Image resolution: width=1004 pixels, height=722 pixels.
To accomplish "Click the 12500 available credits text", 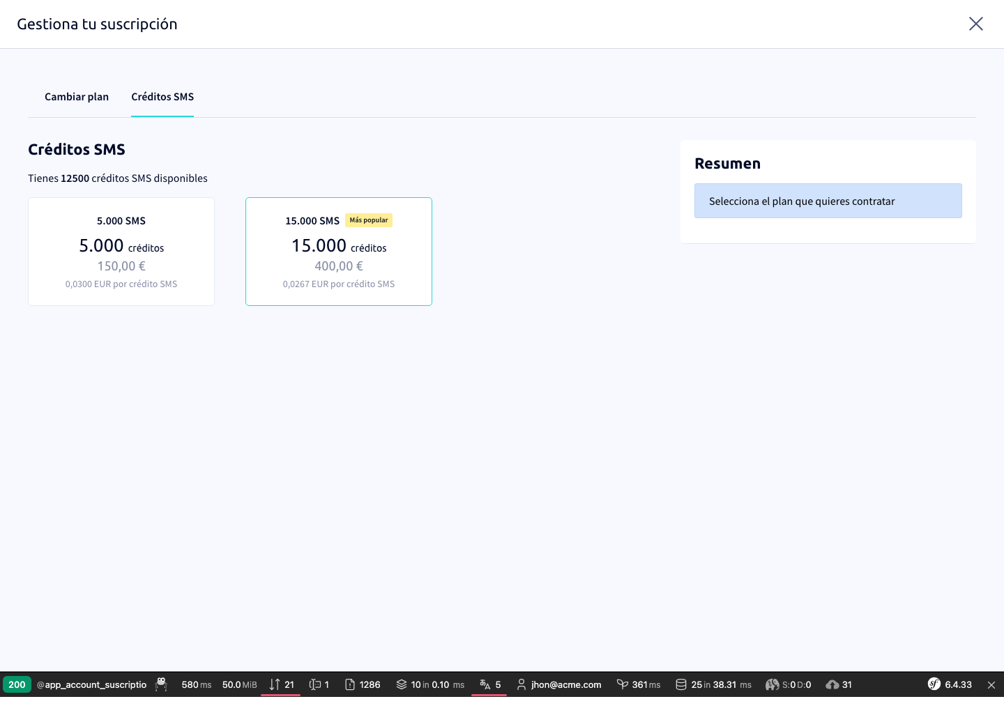I will click(75, 178).
